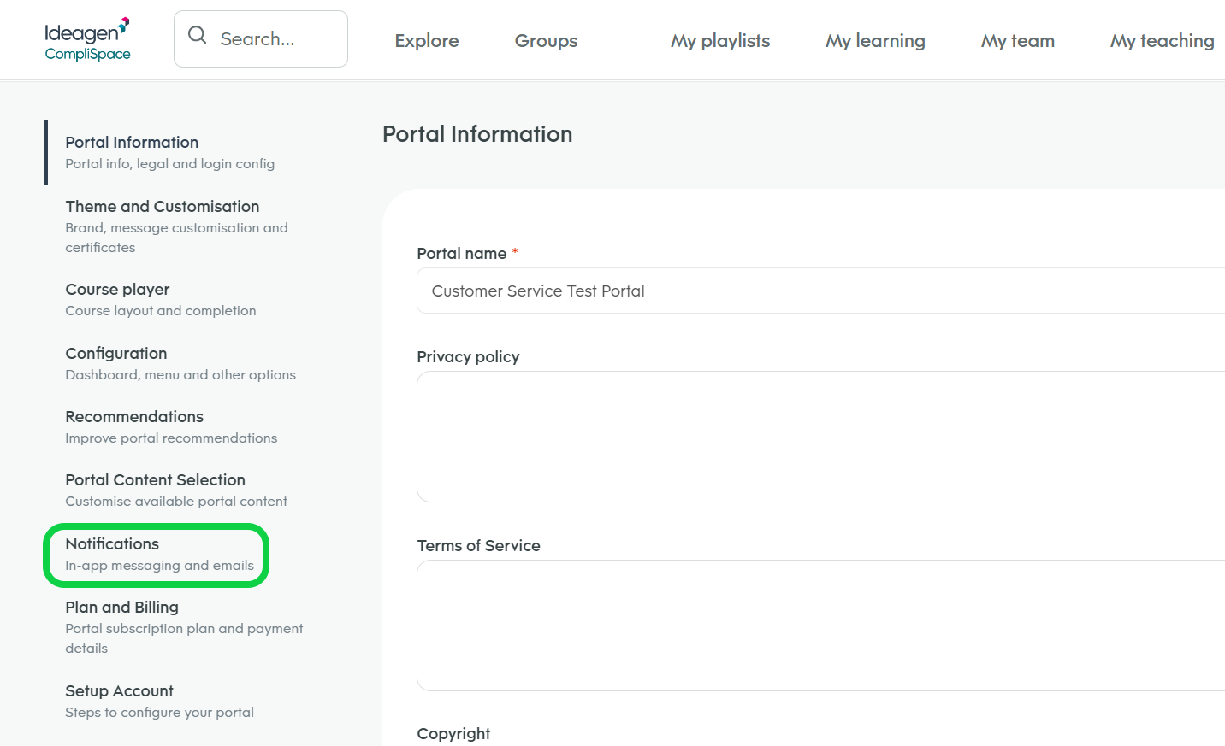Focus the Search... field

(261, 38)
